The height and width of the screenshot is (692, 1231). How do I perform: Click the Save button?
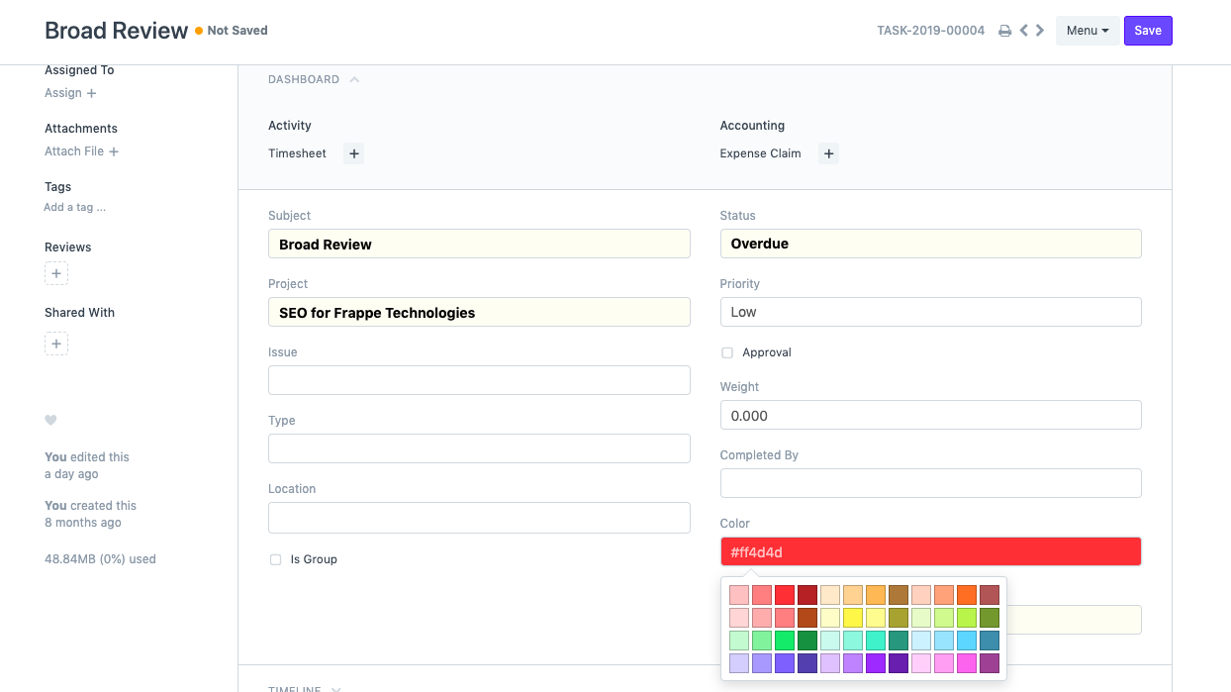click(1147, 30)
